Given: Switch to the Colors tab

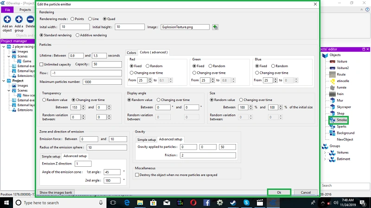Looking at the screenshot, I should point(131,53).
